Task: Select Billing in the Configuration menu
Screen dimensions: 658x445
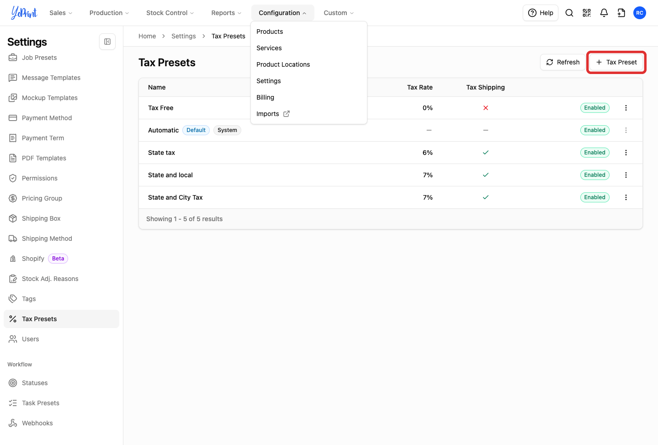Action: click(309, 97)
